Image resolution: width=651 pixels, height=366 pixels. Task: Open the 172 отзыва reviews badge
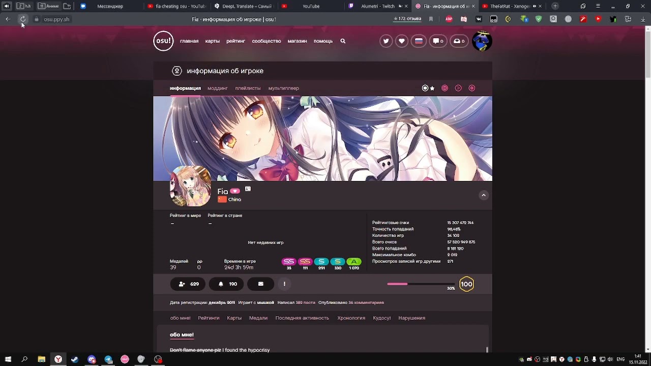[407, 19]
